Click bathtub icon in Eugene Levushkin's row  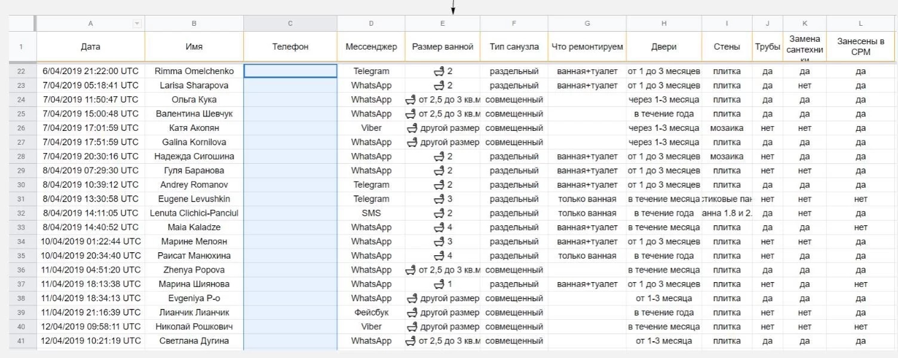point(439,199)
